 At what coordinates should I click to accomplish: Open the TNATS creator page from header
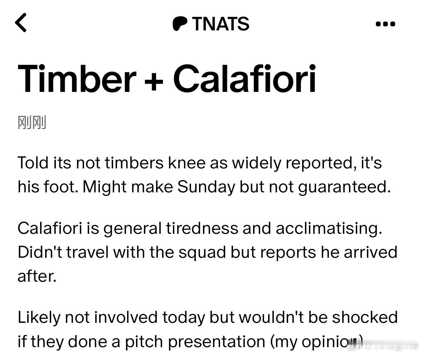(x=211, y=24)
